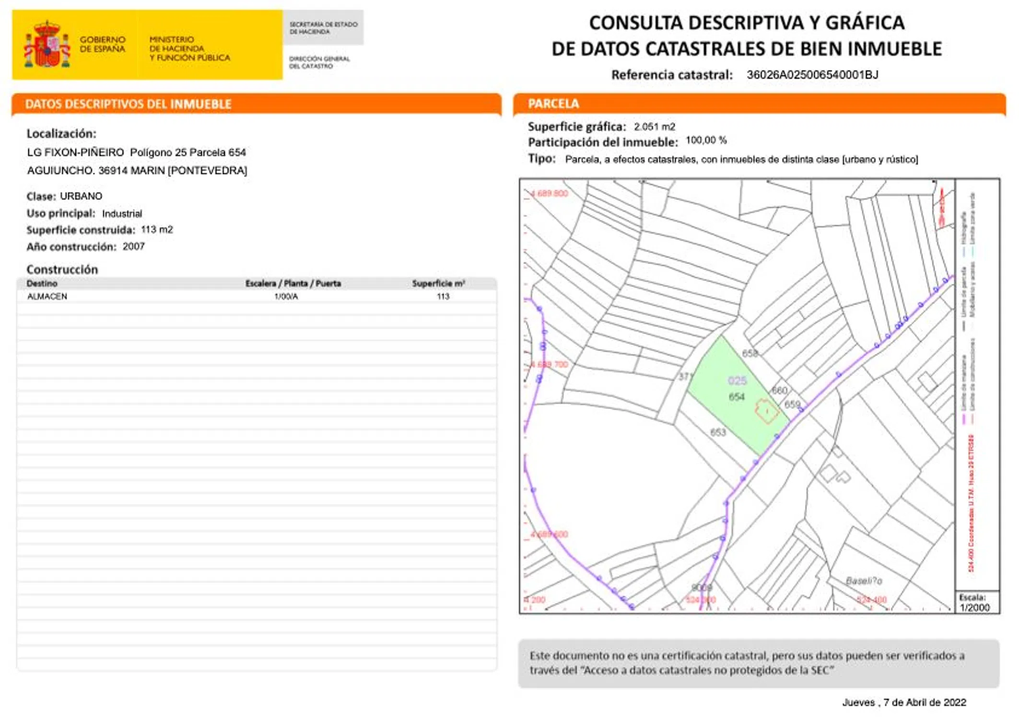Click the Superficie m² column header

[438, 284]
